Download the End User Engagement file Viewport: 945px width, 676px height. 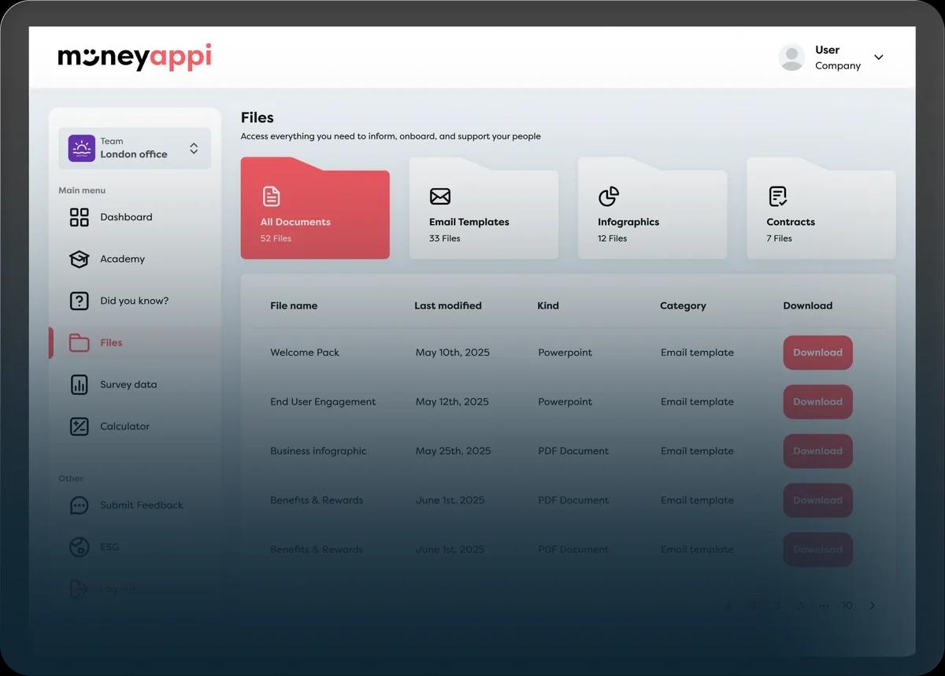tap(817, 402)
